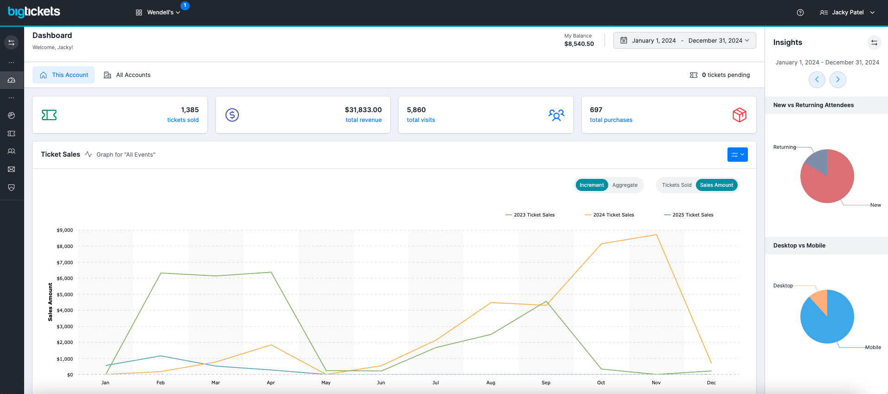Open the people icon in sidebar
Screen dimensions: 888x394
click(x=12, y=151)
